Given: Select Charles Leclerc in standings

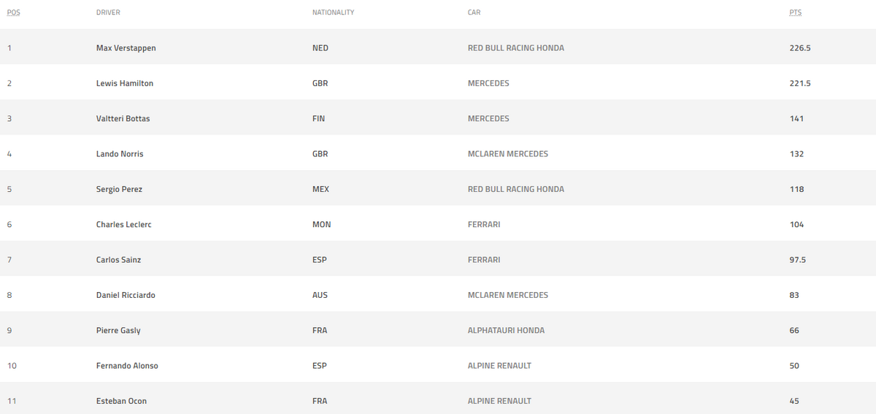Looking at the screenshot, I should pos(124,224).
